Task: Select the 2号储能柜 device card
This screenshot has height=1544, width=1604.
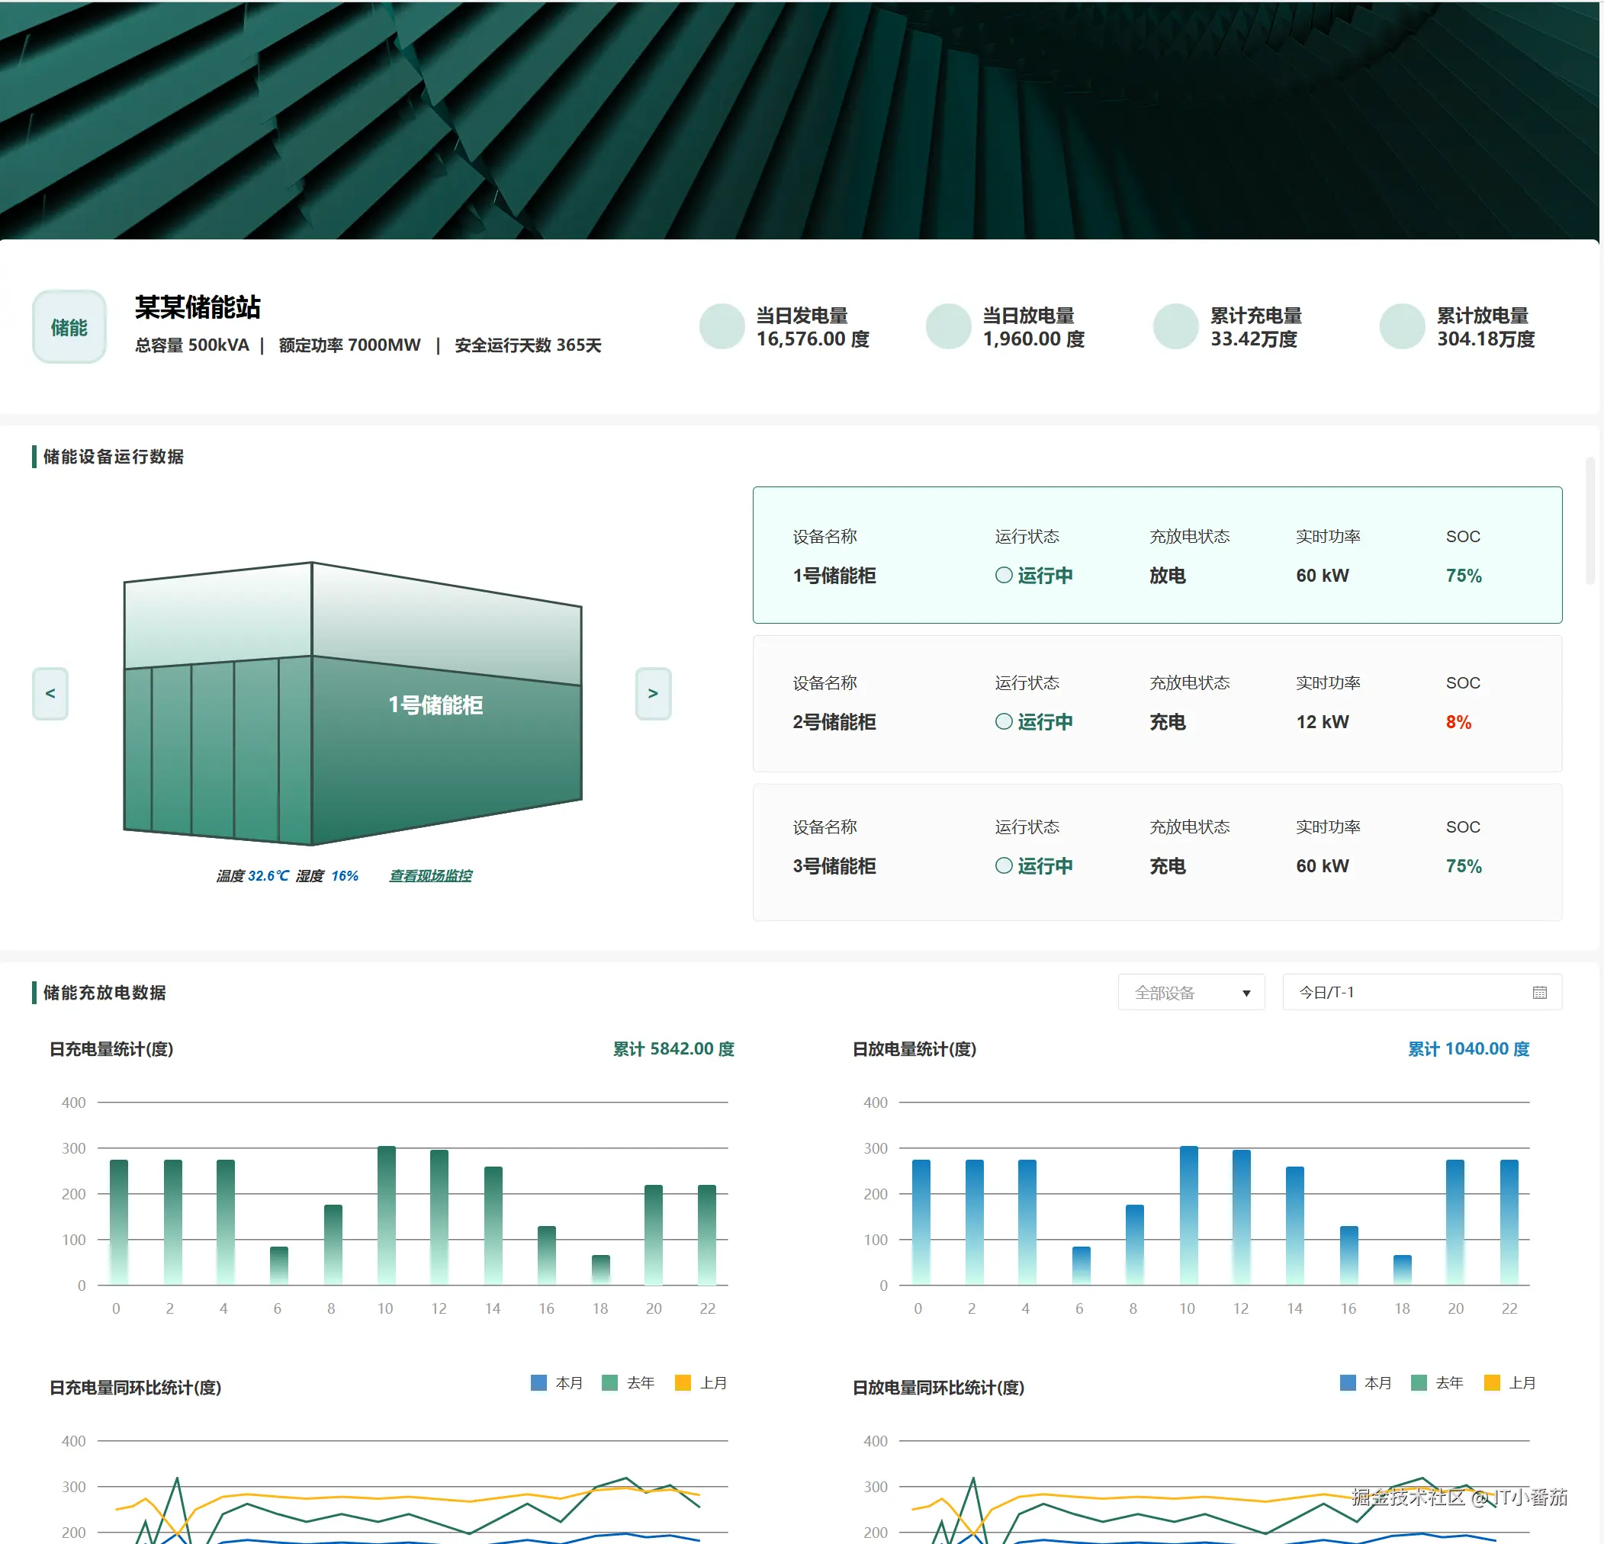Action: [1156, 704]
